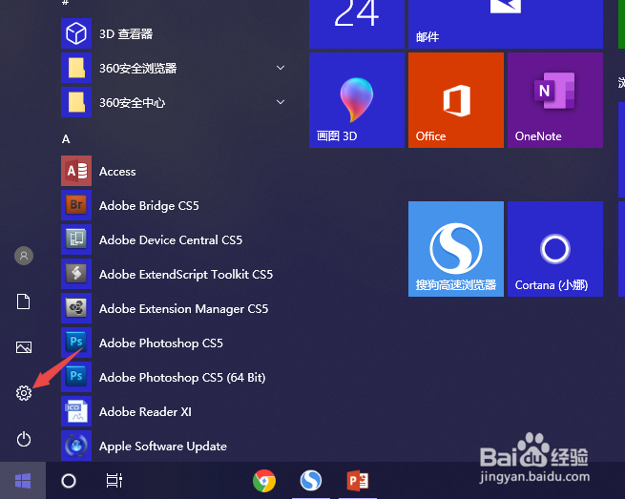Click the Adobe ExtendScript Toolkit CS5 icon
The width and height of the screenshot is (625, 499).
(x=76, y=274)
